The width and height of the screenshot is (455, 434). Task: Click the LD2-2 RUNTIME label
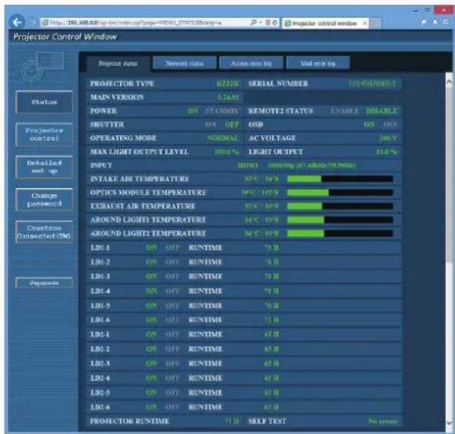click(205, 348)
